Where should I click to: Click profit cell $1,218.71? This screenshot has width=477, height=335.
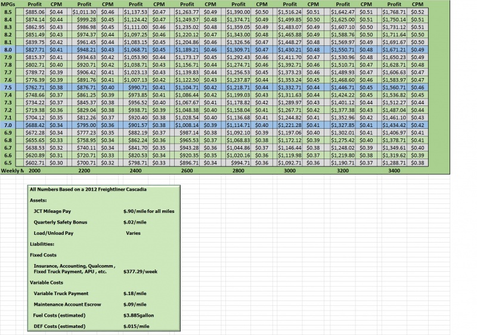point(238,87)
